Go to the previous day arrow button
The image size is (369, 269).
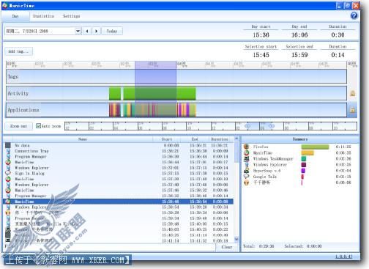tap(87, 31)
